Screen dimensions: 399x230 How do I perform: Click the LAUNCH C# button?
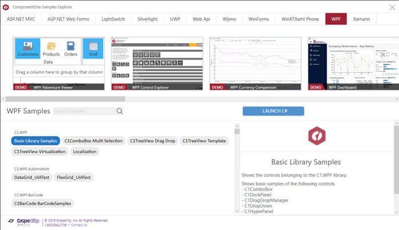(x=273, y=111)
